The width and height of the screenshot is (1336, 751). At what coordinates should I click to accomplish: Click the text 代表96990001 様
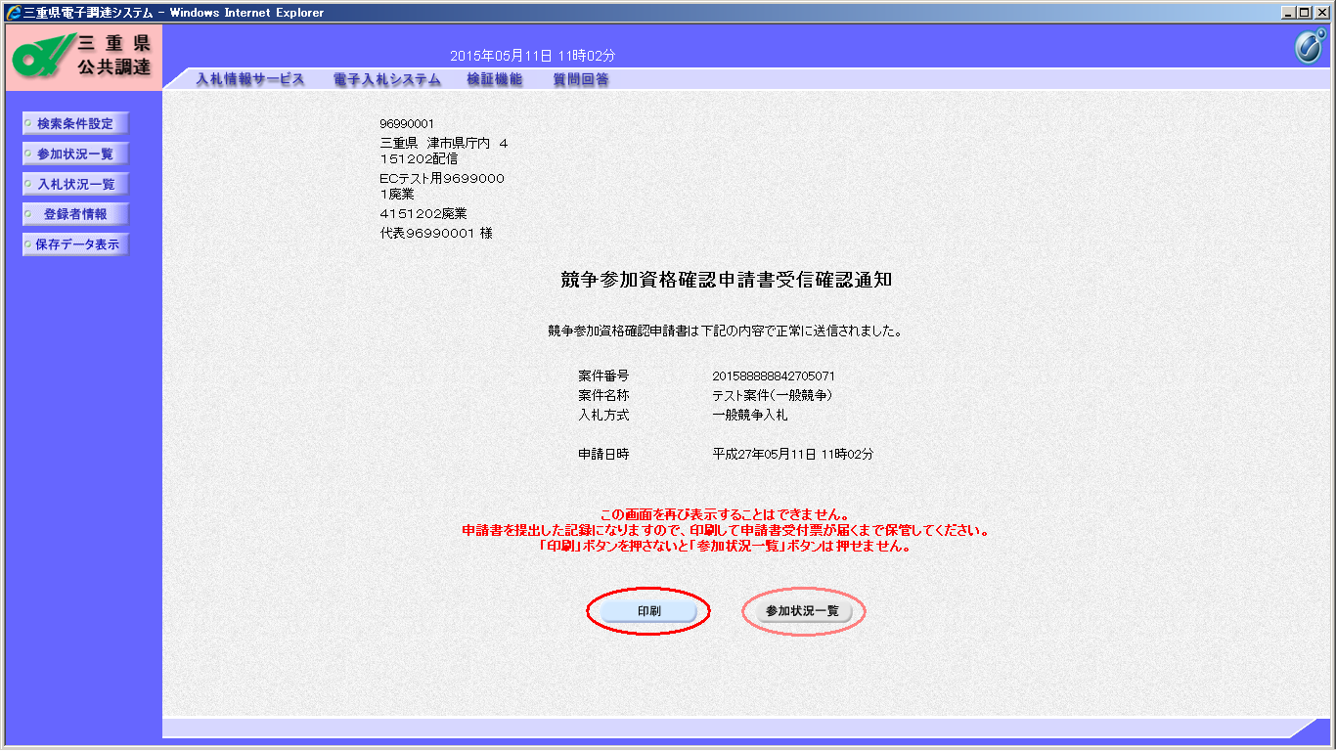click(x=436, y=234)
